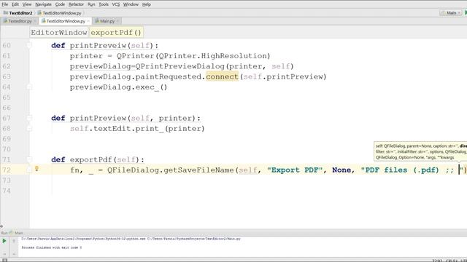Open the Navigate menu
This screenshot has height=262, width=467.
point(43,4)
